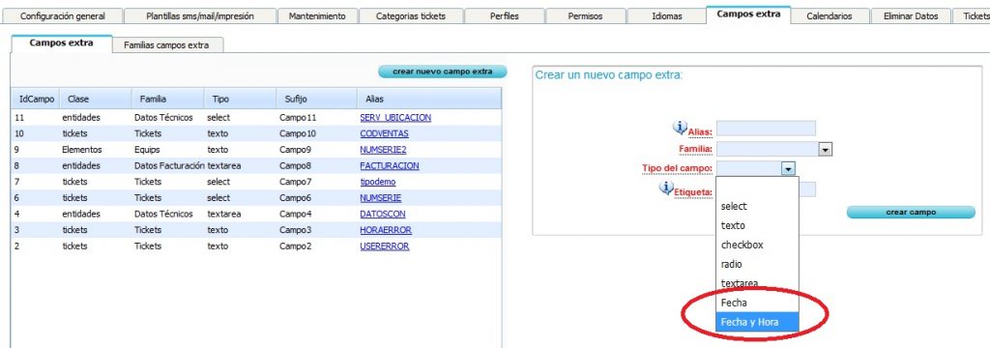
Task: Open the DATOSCON alias link
Action: point(383,214)
